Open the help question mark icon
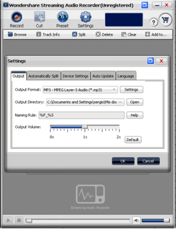The width and height of the screenshot is (176, 229). pyautogui.click(x=154, y=22)
